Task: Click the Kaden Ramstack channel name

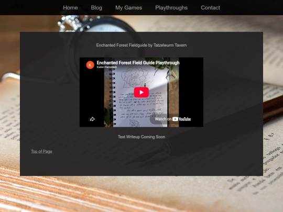Action: pyautogui.click(x=107, y=67)
